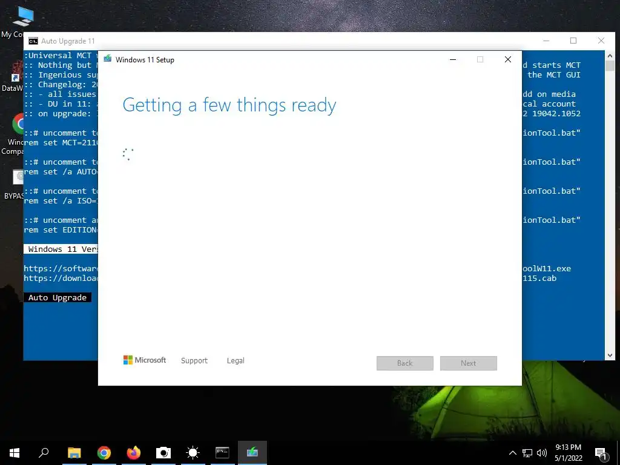The width and height of the screenshot is (620, 465).
Task: Close the Auto Upgrade 11 console window
Action: (x=601, y=41)
